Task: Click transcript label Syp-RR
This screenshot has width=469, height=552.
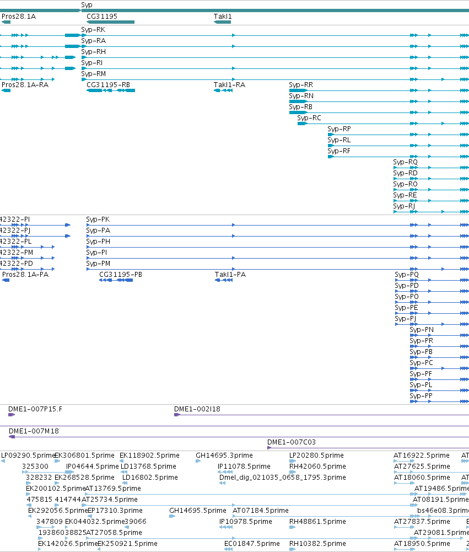Action: [x=301, y=84]
